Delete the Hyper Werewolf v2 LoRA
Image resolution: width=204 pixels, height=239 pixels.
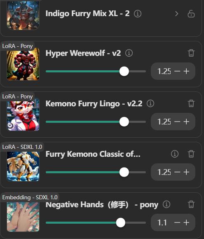(x=191, y=53)
